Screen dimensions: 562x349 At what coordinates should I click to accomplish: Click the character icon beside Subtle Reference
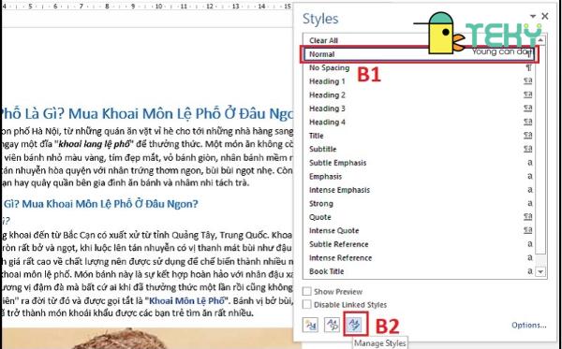[530, 244]
